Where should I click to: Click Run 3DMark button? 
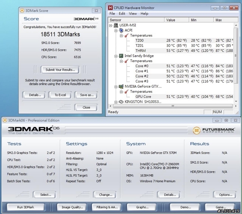coord(26,207)
